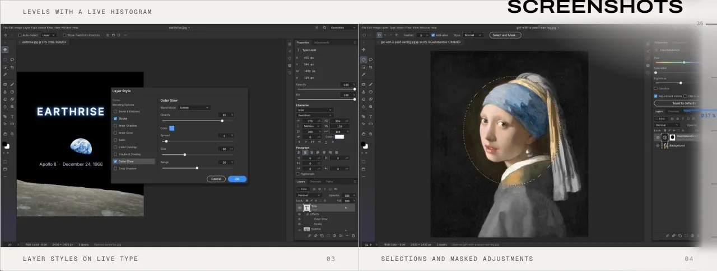Viewport: 717px width, 271px height.
Task: Confirm Layer Style with OK
Action: pos(237,179)
